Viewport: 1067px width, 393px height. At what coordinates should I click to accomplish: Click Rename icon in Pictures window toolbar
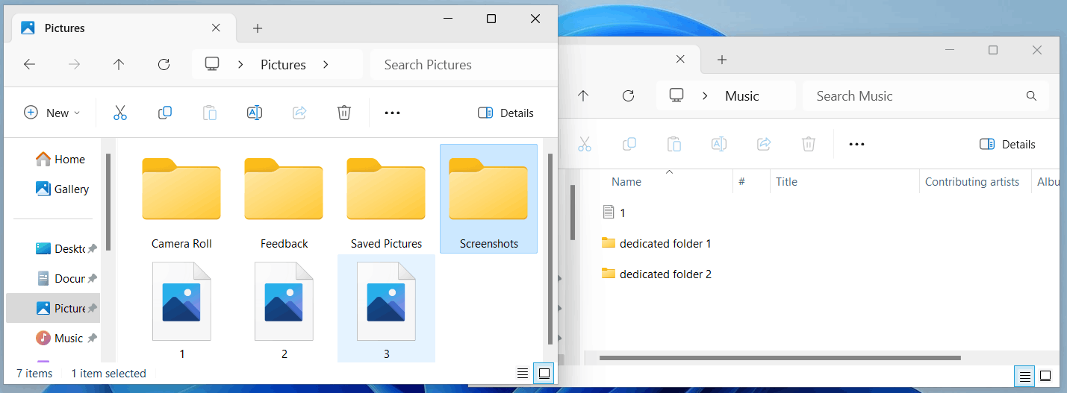(x=255, y=113)
